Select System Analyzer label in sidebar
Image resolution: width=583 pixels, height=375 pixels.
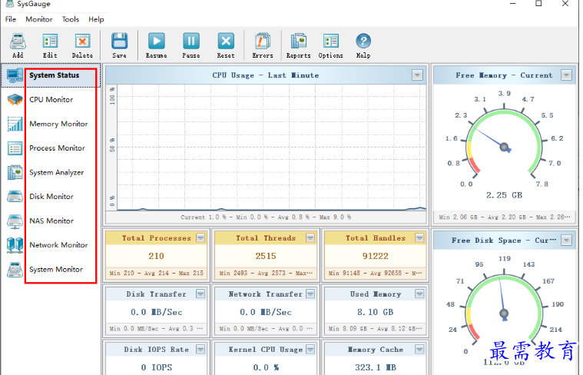[57, 173]
